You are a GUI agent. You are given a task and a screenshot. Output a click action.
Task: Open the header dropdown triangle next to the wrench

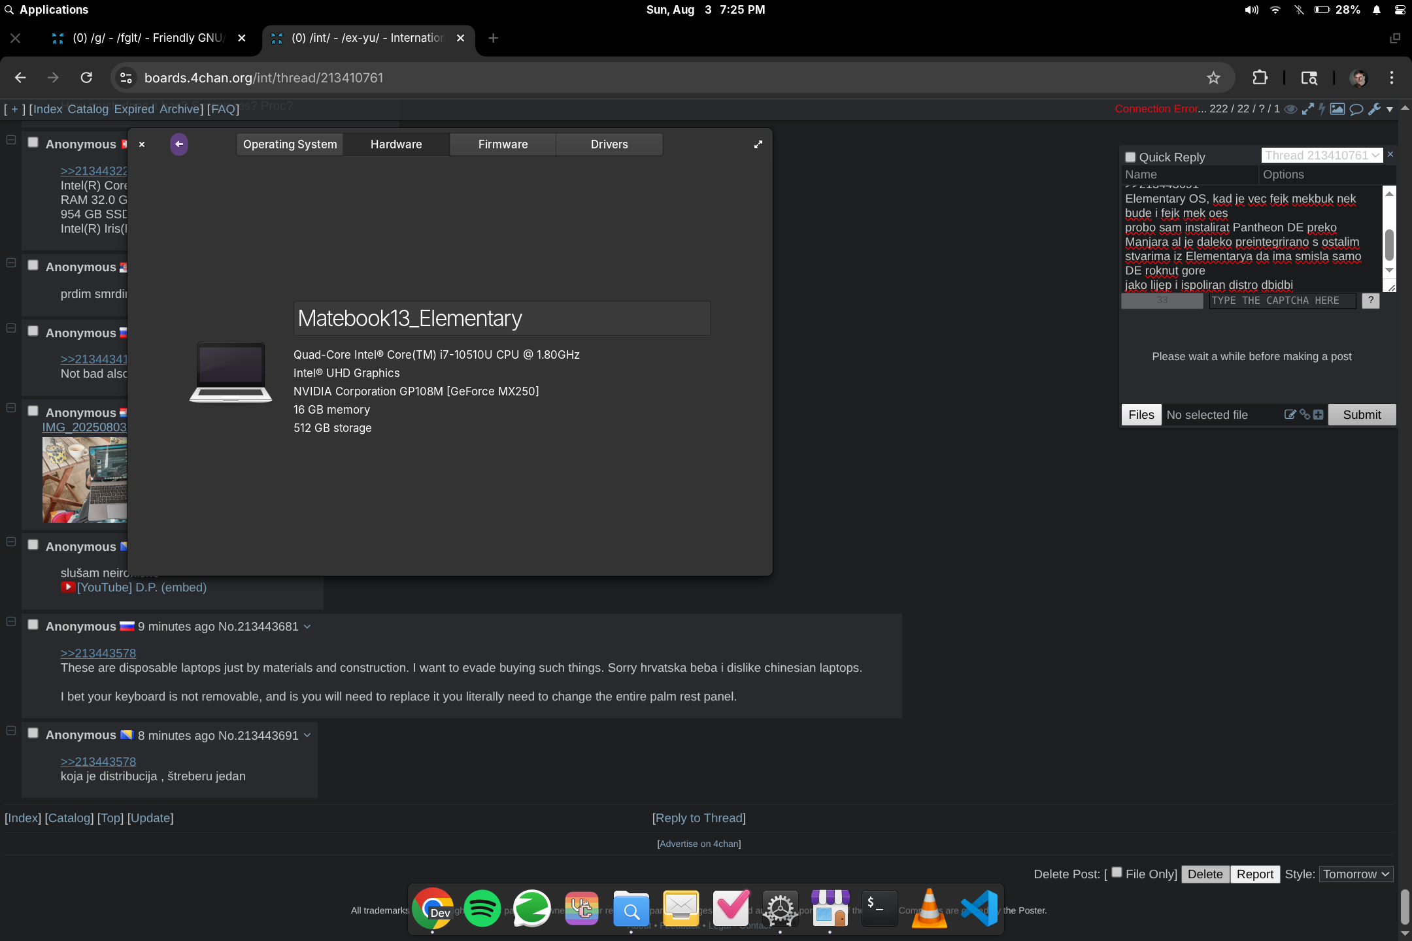(1389, 110)
